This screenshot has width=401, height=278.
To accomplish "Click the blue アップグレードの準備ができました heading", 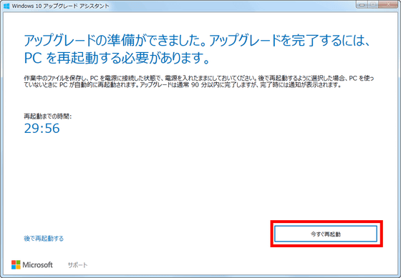I will pyautogui.click(x=197, y=49).
